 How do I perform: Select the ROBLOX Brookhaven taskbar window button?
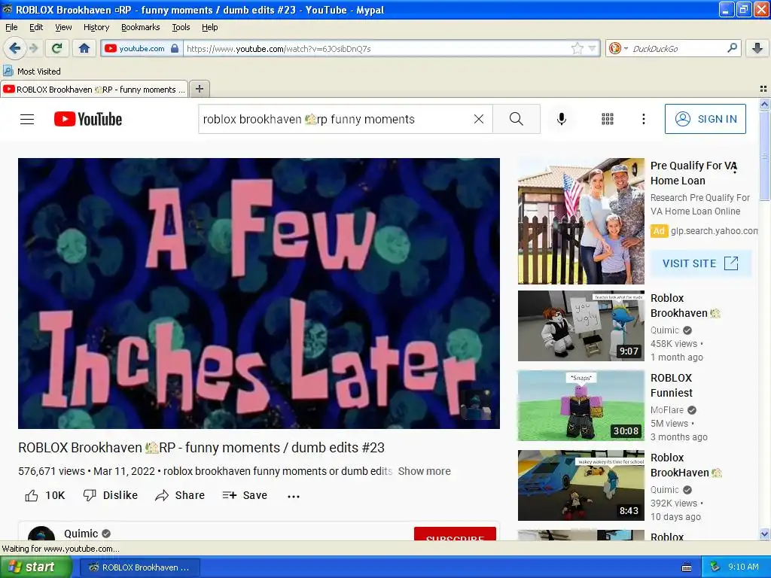point(139,567)
